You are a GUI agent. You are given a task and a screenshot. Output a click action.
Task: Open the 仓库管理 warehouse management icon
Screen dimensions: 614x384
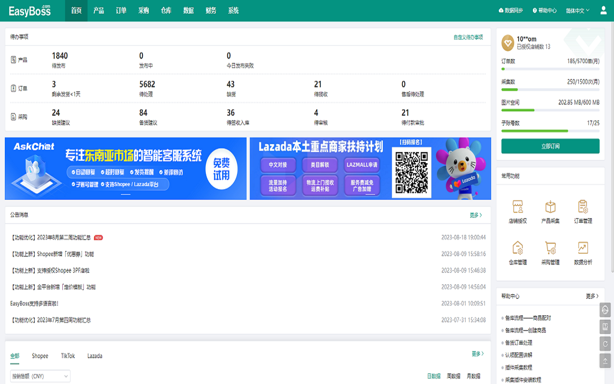518,248
